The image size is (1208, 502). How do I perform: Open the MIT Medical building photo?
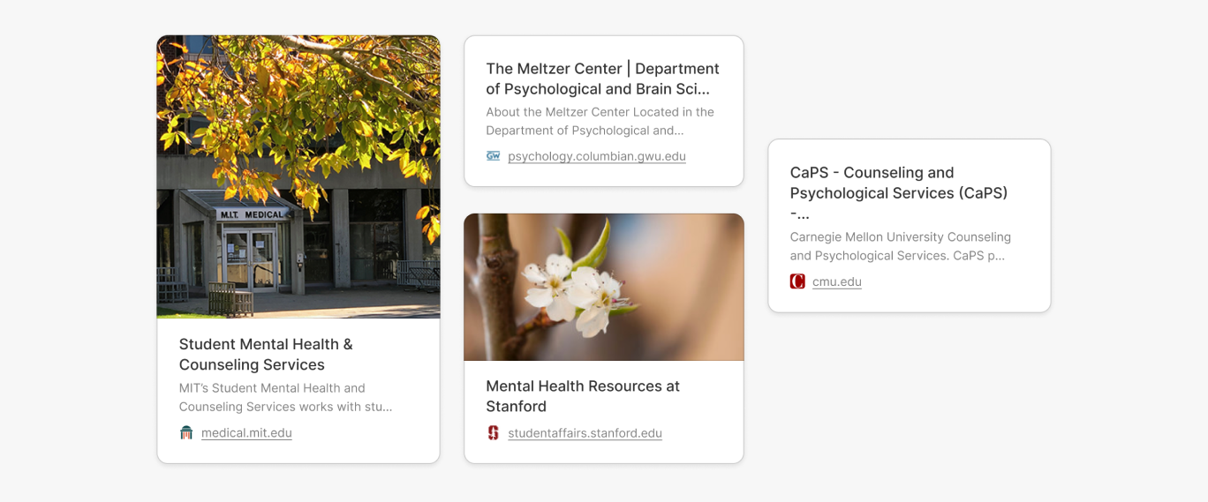click(x=298, y=176)
